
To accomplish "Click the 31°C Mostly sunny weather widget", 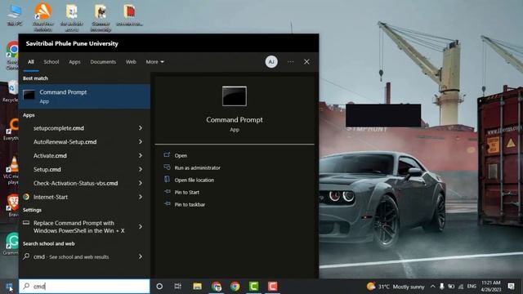I will coord(396,287).
